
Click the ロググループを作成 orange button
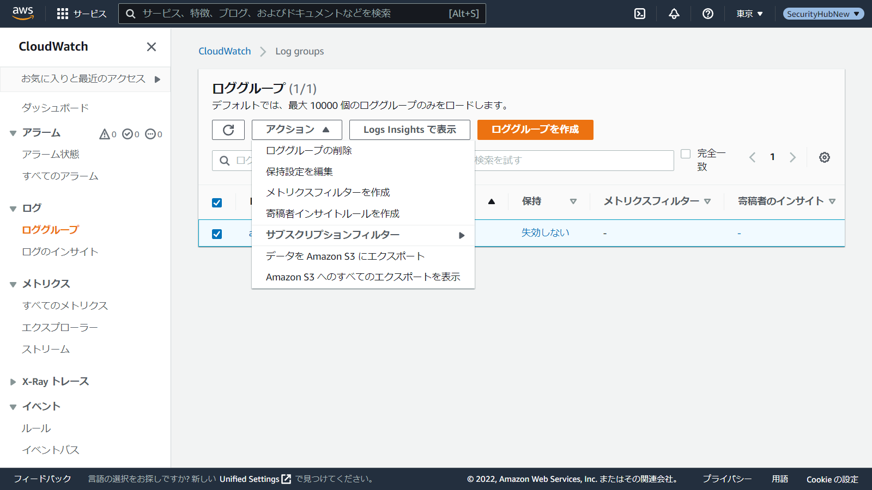click(x=535, y=130)
